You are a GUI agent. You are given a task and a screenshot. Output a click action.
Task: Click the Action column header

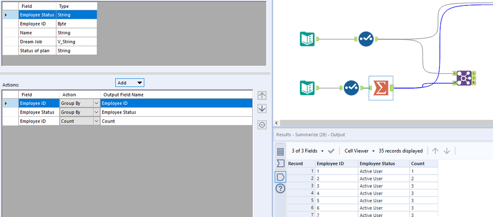click(80, 94)
